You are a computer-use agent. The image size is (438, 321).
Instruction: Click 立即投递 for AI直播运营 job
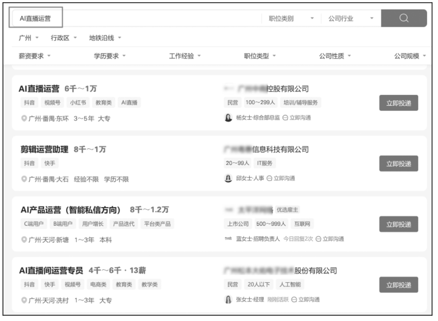pyautogui.click(x=398, y=103)
